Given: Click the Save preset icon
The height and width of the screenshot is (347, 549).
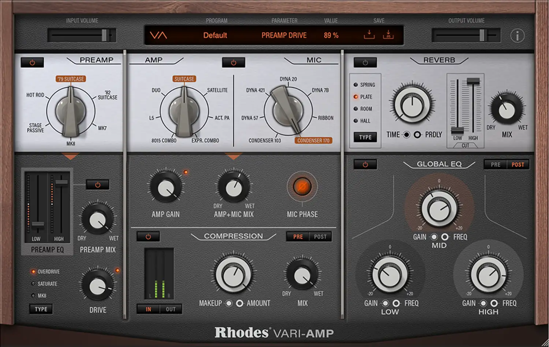Looking at the screenshot, I should click(x=369, y=35).
